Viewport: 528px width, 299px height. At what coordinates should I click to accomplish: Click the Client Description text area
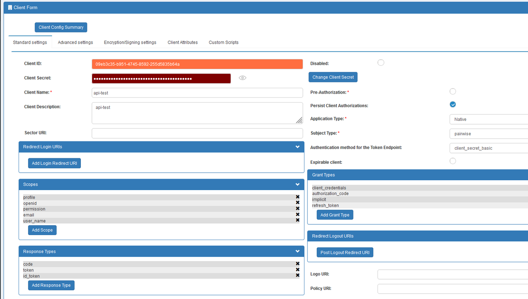pos(197,113)
